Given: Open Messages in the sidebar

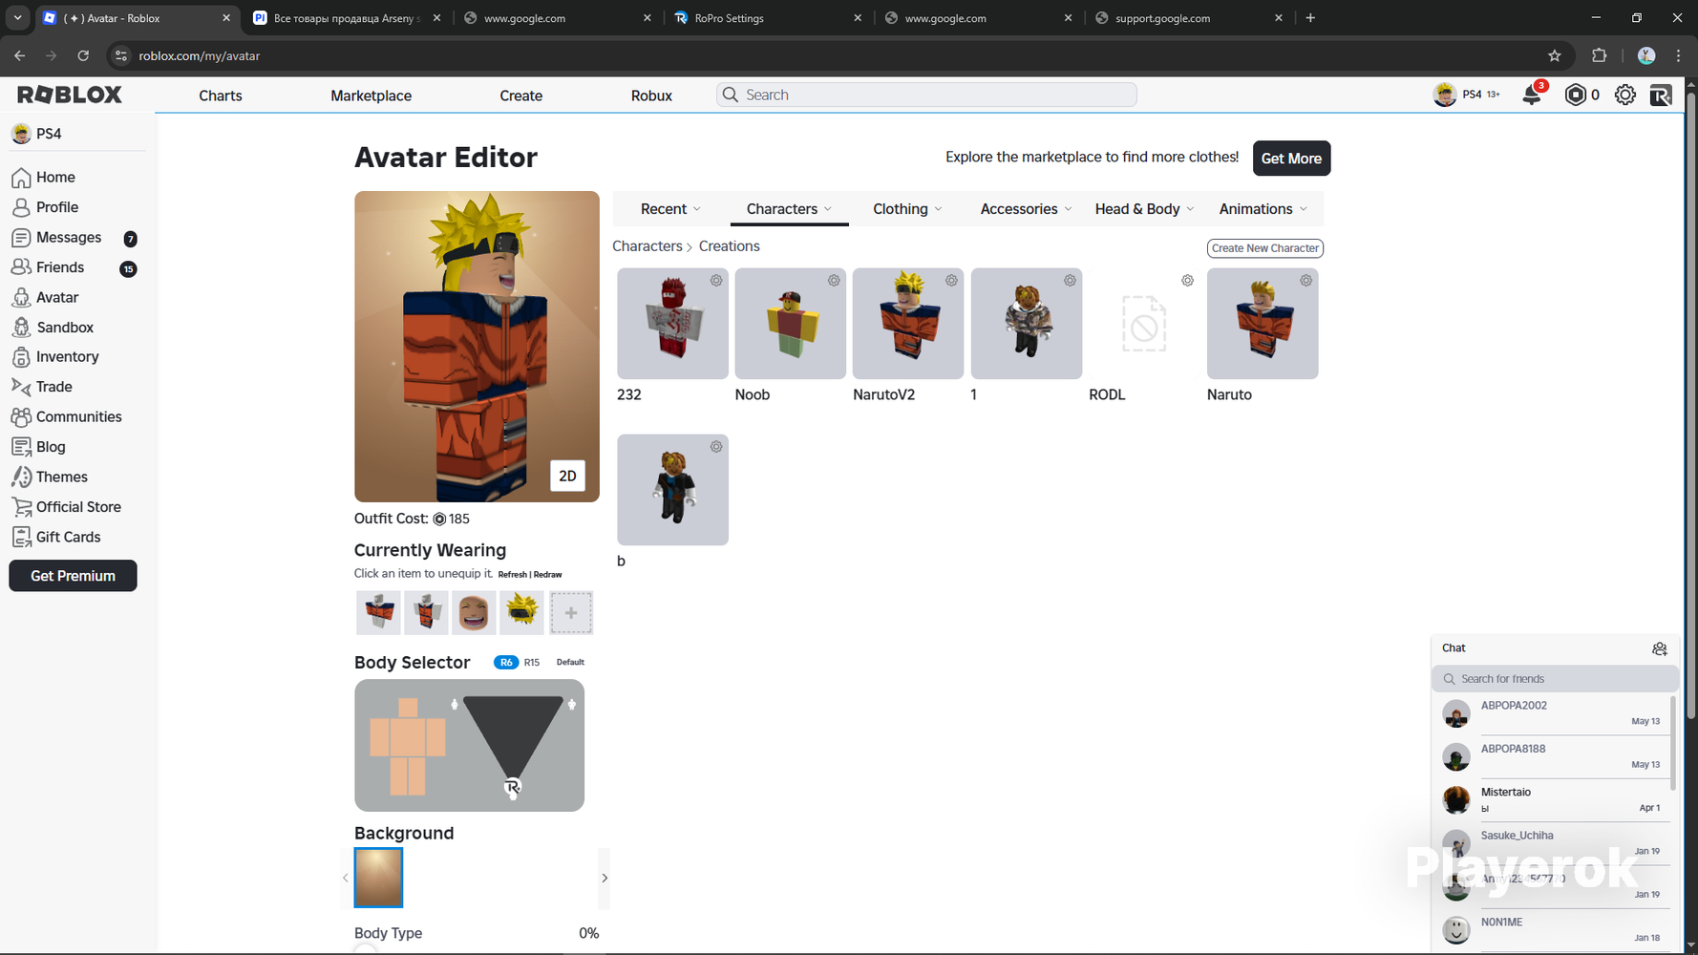Looking at the screenshot, I should (69, 237).
